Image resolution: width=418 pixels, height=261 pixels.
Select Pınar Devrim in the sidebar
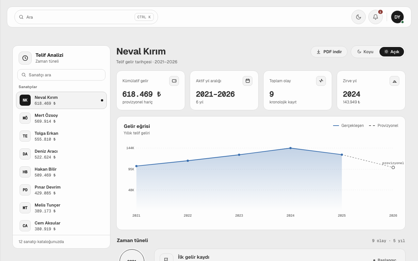pyautogui.click(x=61, y=190)
